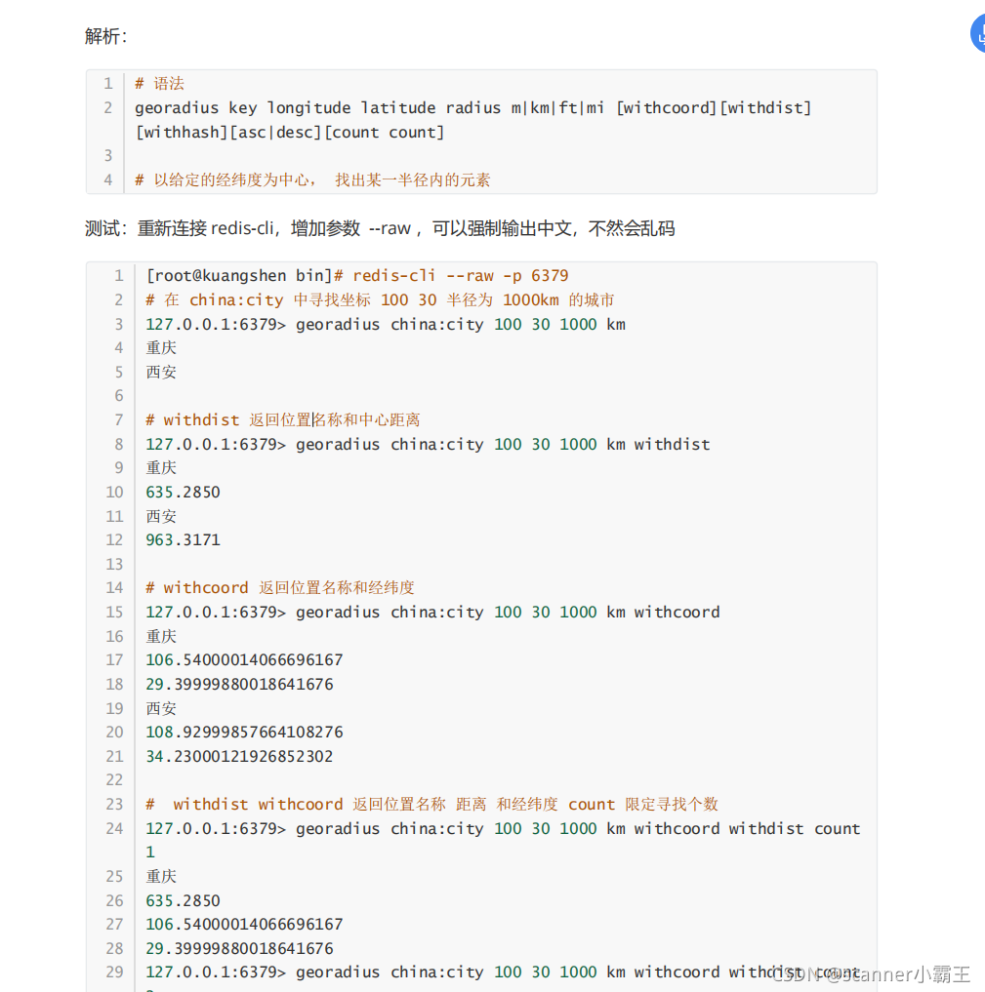Click line 15 command ending in "km withcoord"
The height and width of the screenshot is (992, 985).
click(x=433, y=612)
